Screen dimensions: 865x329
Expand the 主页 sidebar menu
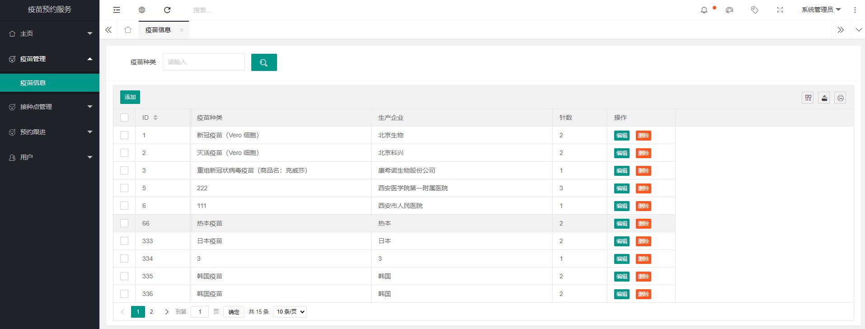pos(50,33)
